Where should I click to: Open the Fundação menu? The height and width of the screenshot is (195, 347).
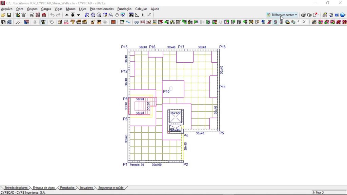(124, 9)
